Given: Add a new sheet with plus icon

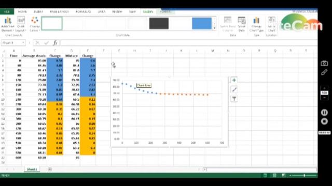Looking at the screenshot, I should 50,169.
